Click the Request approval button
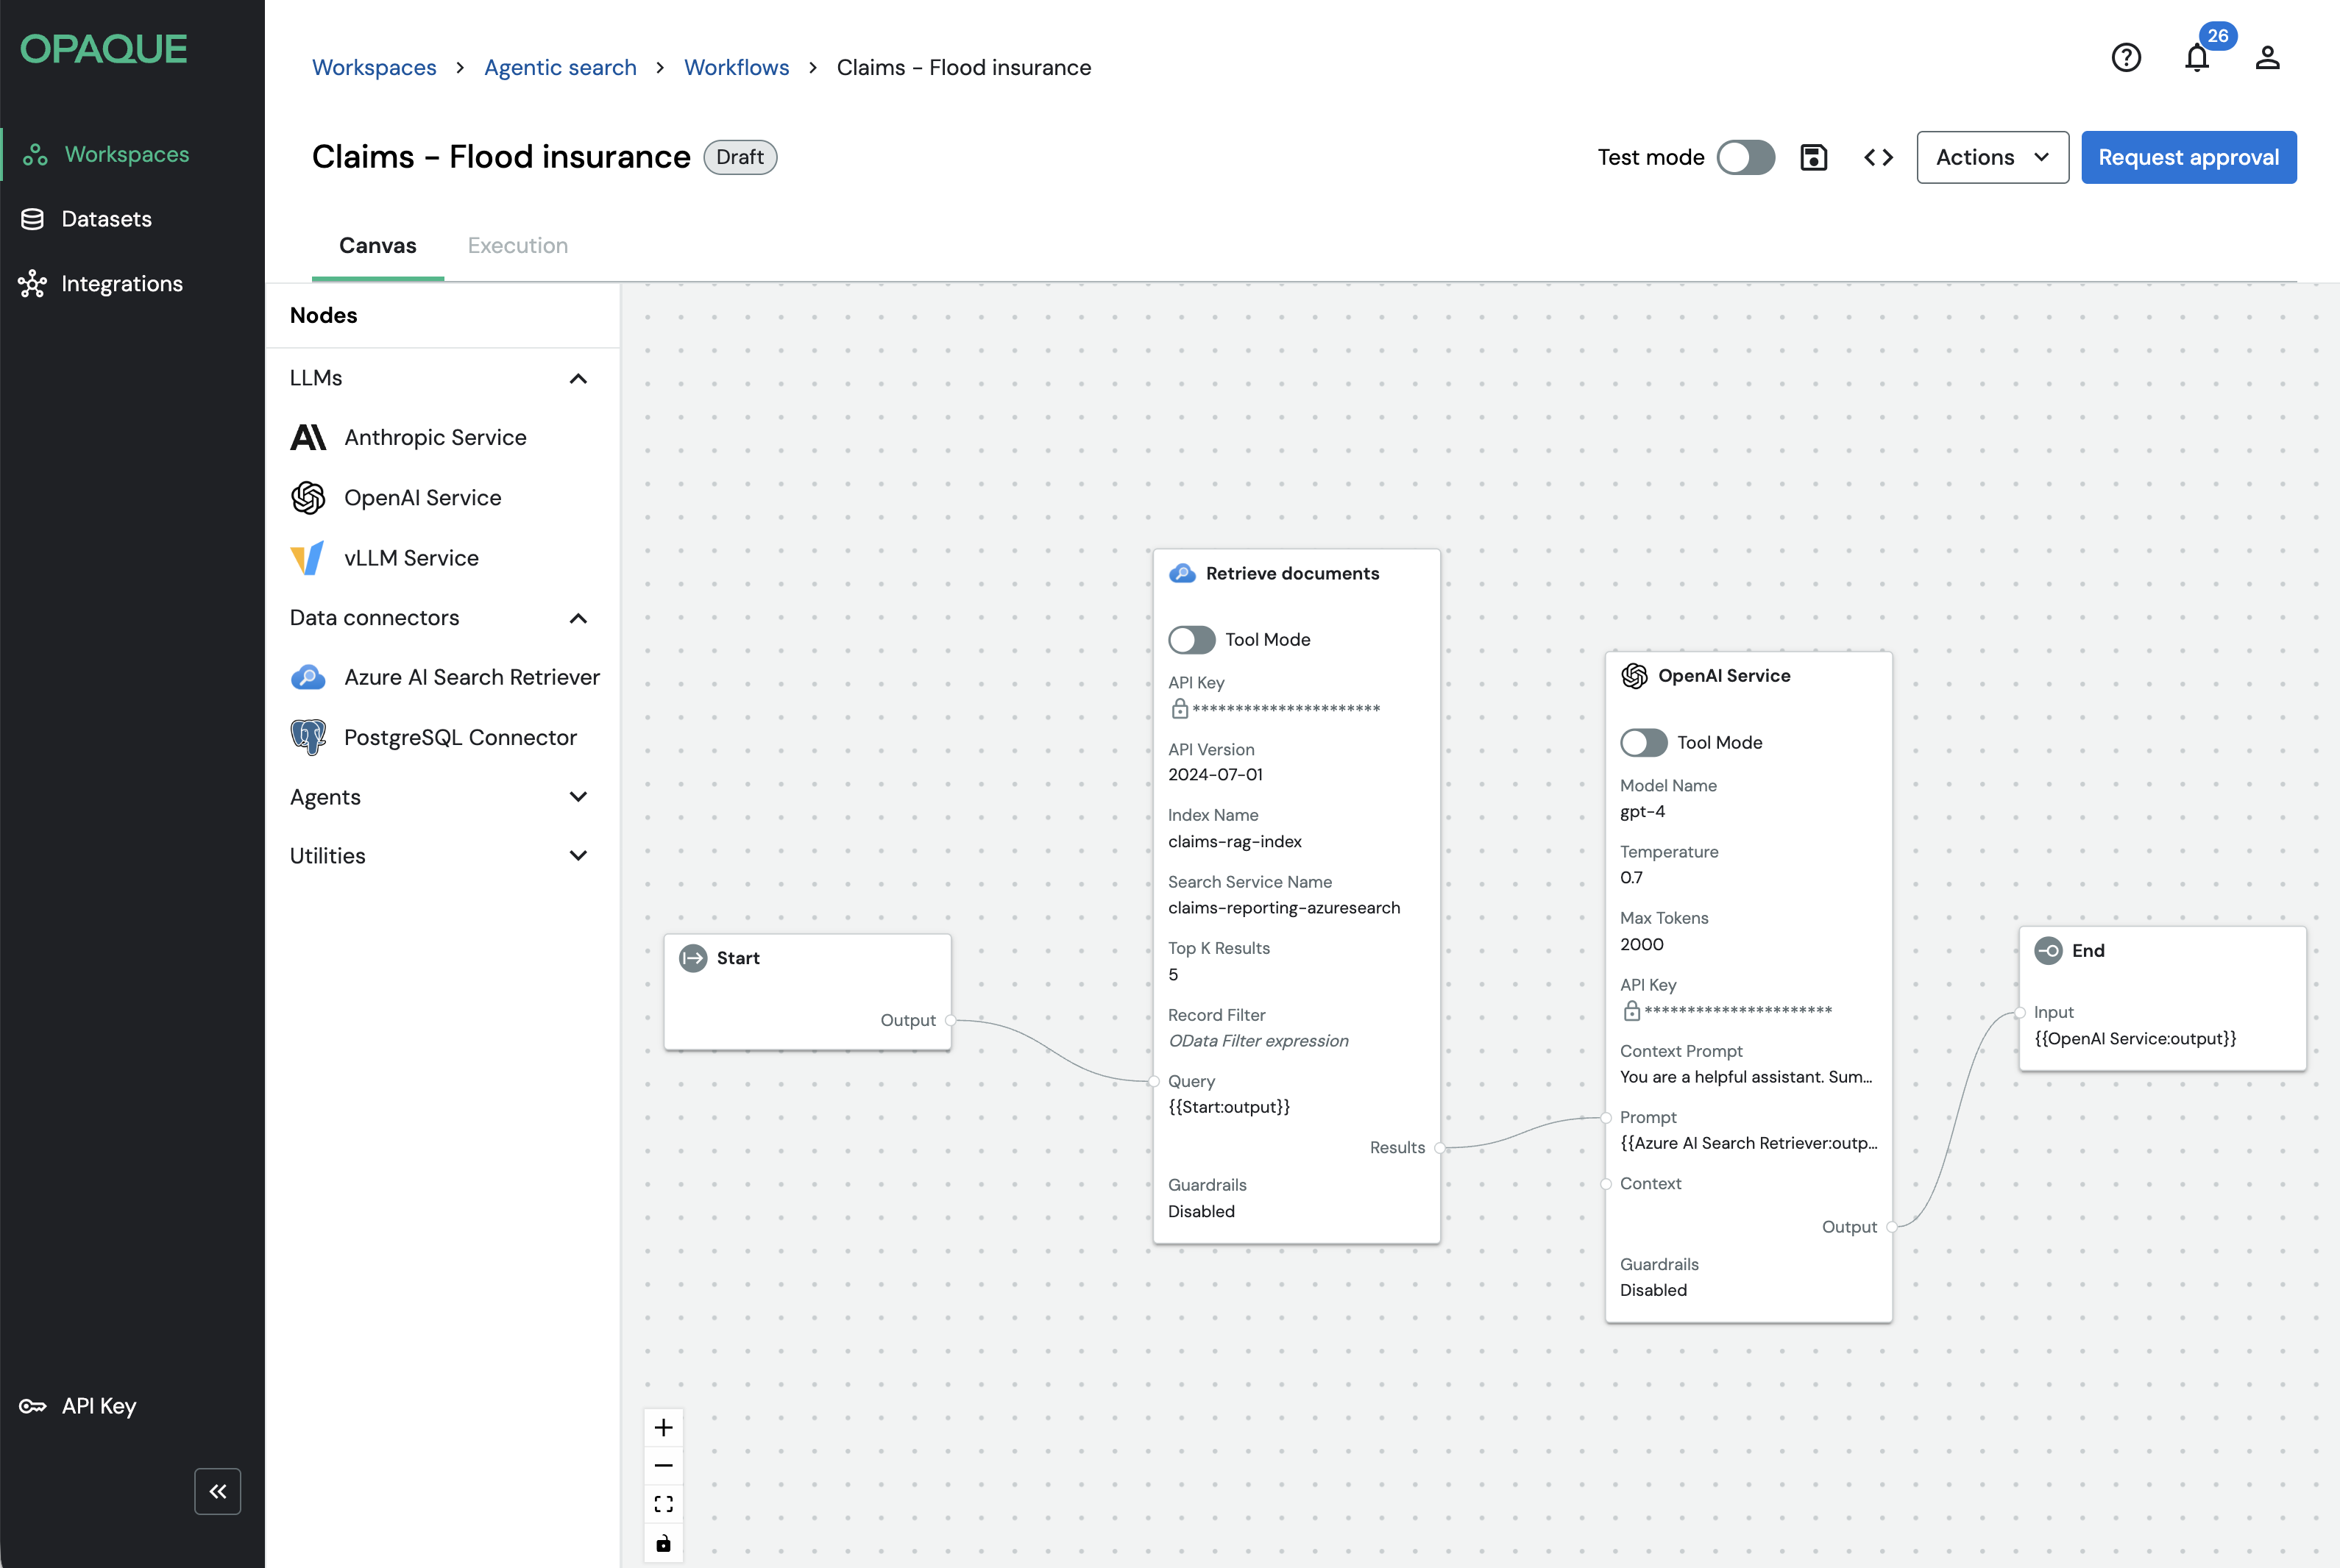This screenshot has width=2340, height=1568. tap(2187, 157)
